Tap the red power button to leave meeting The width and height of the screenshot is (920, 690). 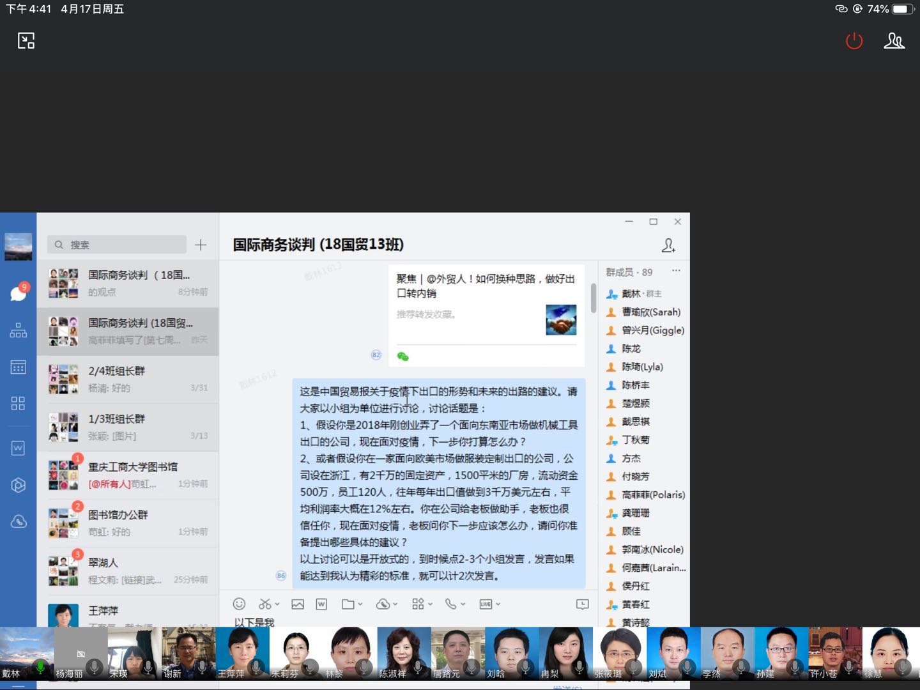(854, 42)
